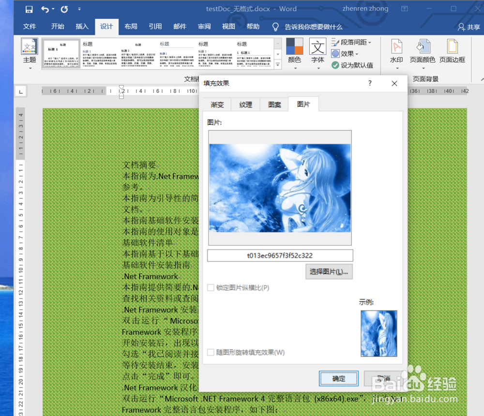
Task: Click the Save icon in title bar
Action: point(29,9)
